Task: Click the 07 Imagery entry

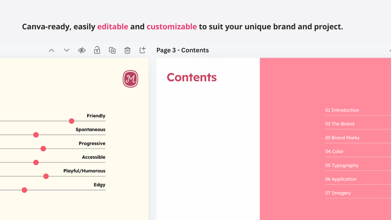Action: pos(338,193)
